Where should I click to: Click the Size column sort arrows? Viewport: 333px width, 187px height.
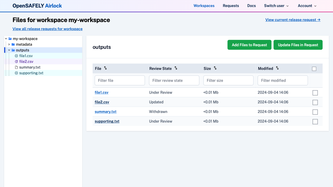tap(215, 68)
